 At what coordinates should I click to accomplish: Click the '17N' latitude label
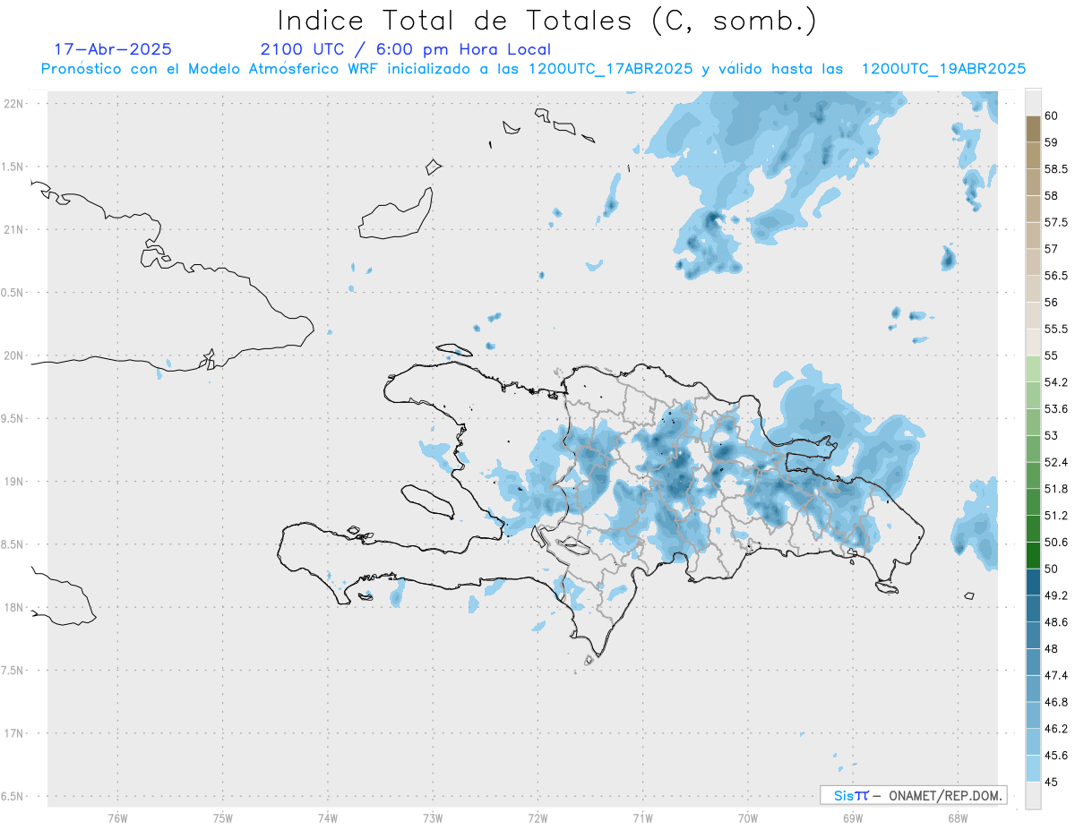pyautogui.click(x=15, y=733)
